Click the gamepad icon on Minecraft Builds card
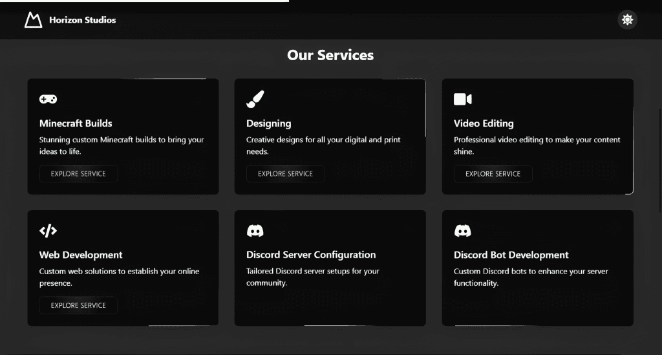This screenshot has height=355, width=662. point(48,99)
